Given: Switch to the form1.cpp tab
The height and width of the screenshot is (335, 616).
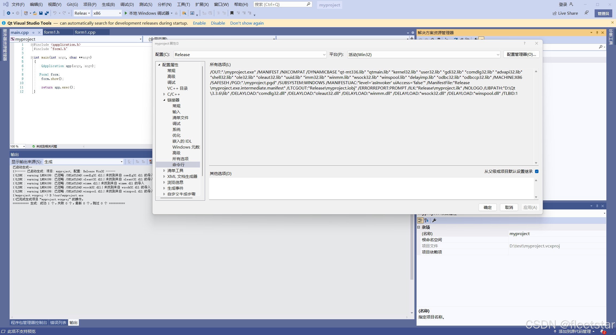Looking at the screenshot, I should (x=85, y=32).
